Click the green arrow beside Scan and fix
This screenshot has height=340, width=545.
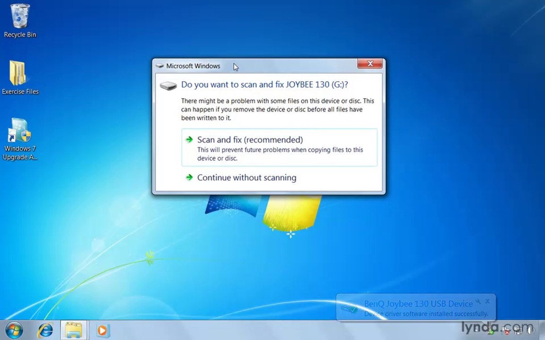point(189,139)
